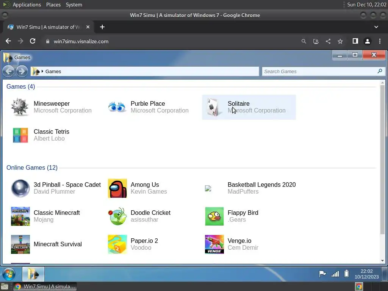The width and height of the screenshot is (388, 291).
Task: Open Minecraft Survival game icon
Action: [x=20, y=244]
